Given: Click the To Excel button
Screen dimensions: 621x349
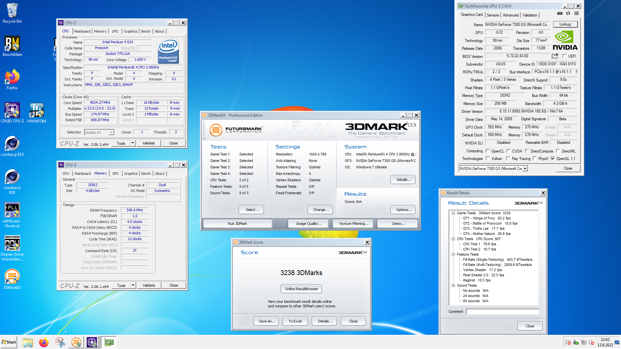Looking at the screenshot, I should pyautogui.click(x=295, y=321).
